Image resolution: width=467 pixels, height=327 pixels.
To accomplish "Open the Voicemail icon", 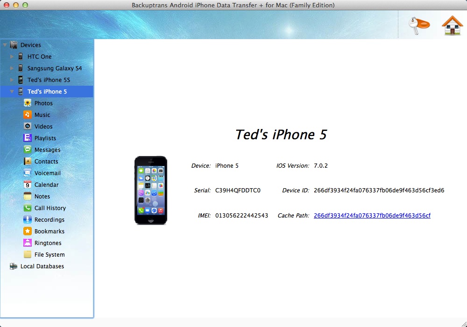I will pos(28,173).
